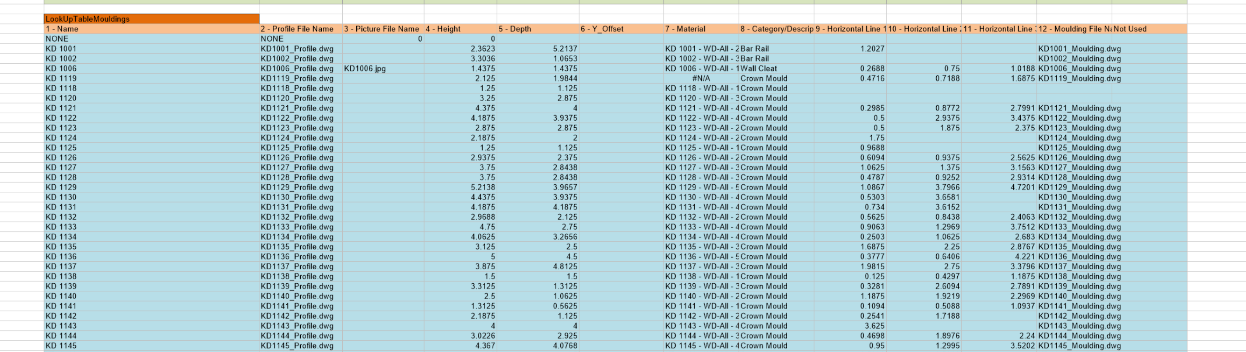Click the NONE cell in the Profile File Name column
Image resolution: width=1246 pixels, height=352 pixels.
301,39
